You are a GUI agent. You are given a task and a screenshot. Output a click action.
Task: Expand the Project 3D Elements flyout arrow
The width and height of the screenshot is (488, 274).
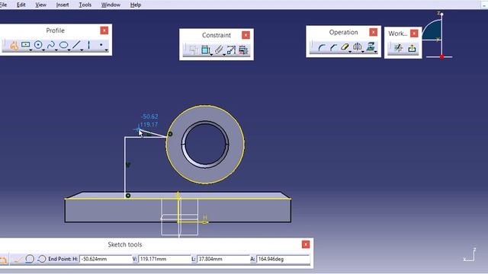pyautogui.click(x=376, y=52)
